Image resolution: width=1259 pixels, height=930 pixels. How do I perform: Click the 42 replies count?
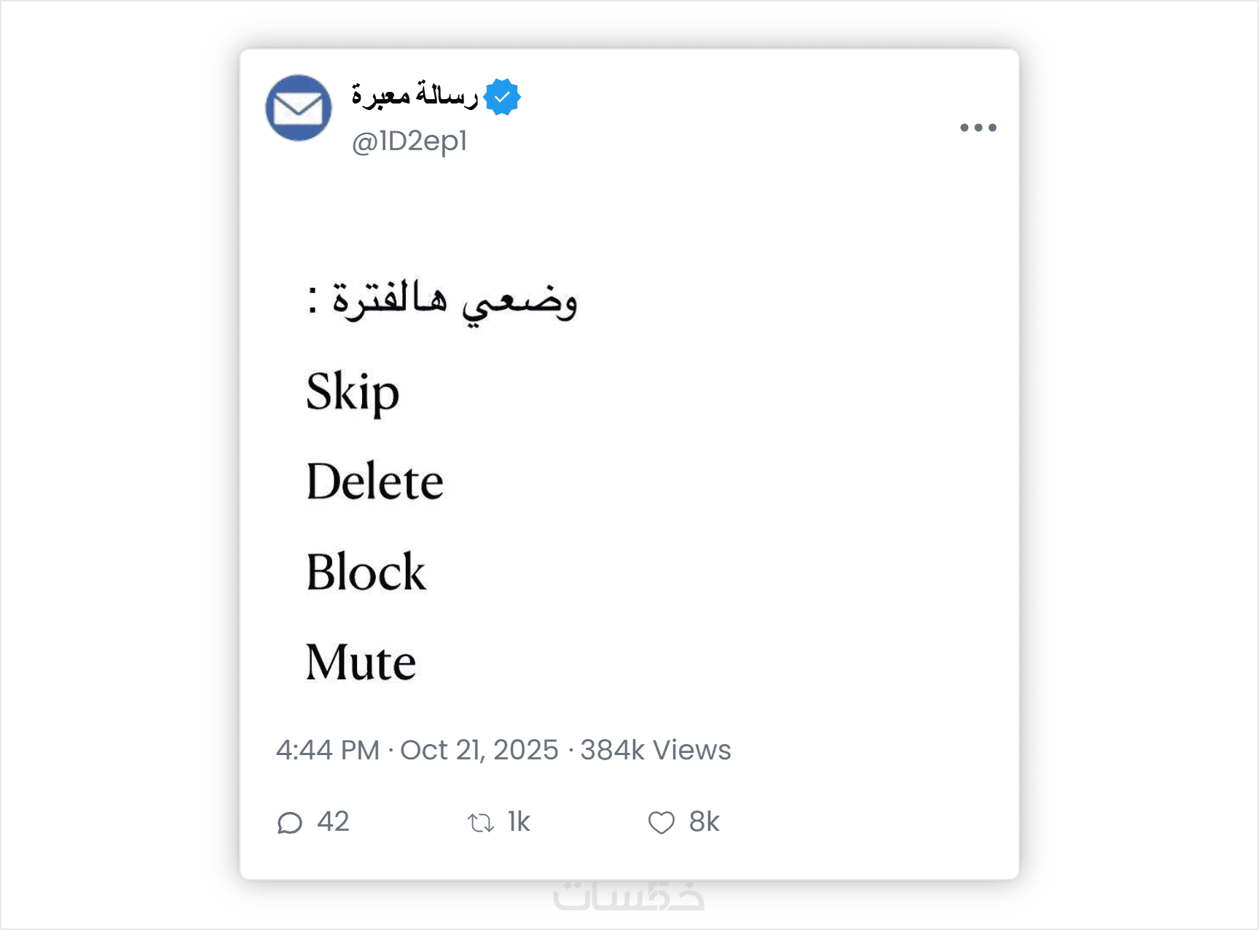coord(334,821)
